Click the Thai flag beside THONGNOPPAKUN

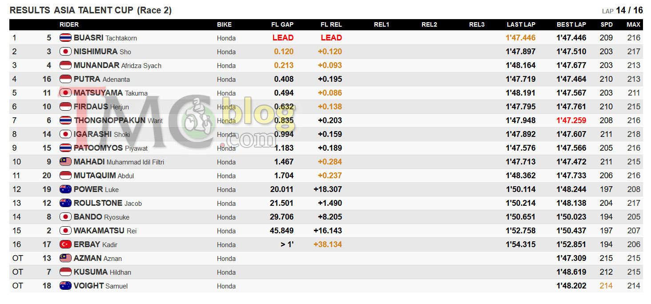[65, 120]
